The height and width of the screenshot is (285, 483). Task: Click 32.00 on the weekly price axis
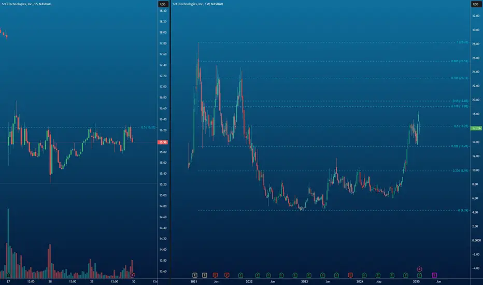pos(476,16)
